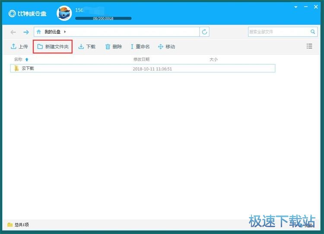The image size is (324, 234).
Task: Click 总共1项 status bar text
Action: 22,225
